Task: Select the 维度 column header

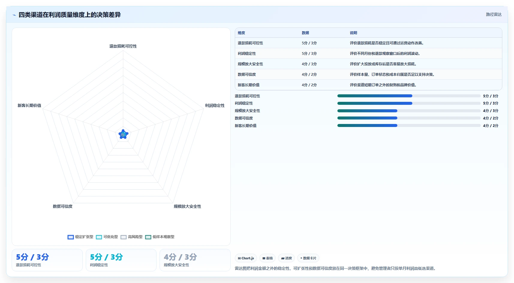Action: point(241,33)
